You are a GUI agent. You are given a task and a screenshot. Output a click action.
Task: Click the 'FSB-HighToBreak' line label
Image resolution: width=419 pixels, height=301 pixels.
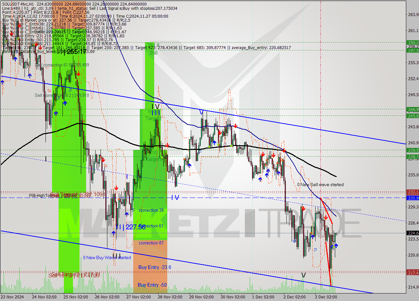click(43, 196)
